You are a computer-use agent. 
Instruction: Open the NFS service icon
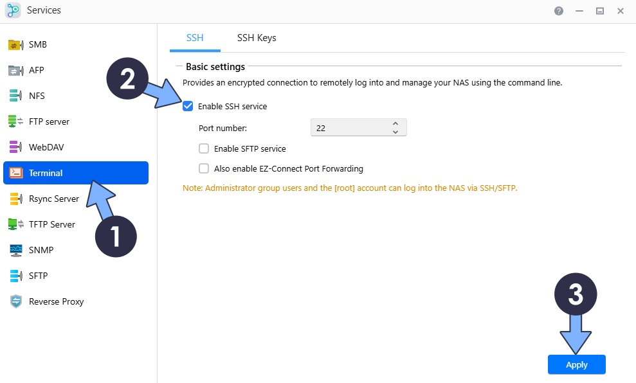pyautogui.click(x=16, y=96)
